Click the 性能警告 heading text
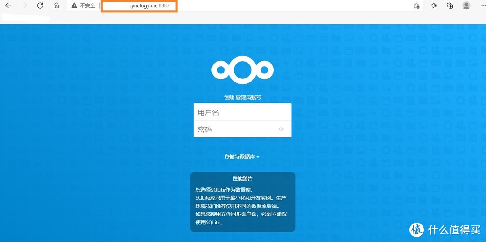The width and height of the screenshot is (486, 242). (x=243, y=179)
